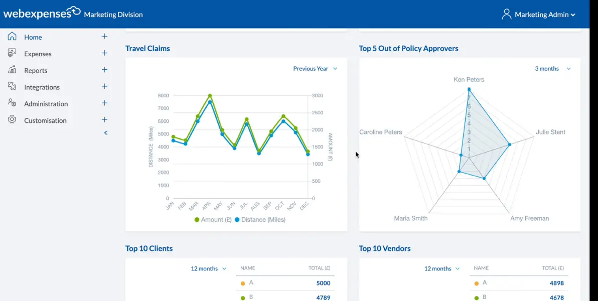Screen dimensions: 602x301
Task: Toggle Amount (£) series in chart legend
Action: [x=213, y=220]
